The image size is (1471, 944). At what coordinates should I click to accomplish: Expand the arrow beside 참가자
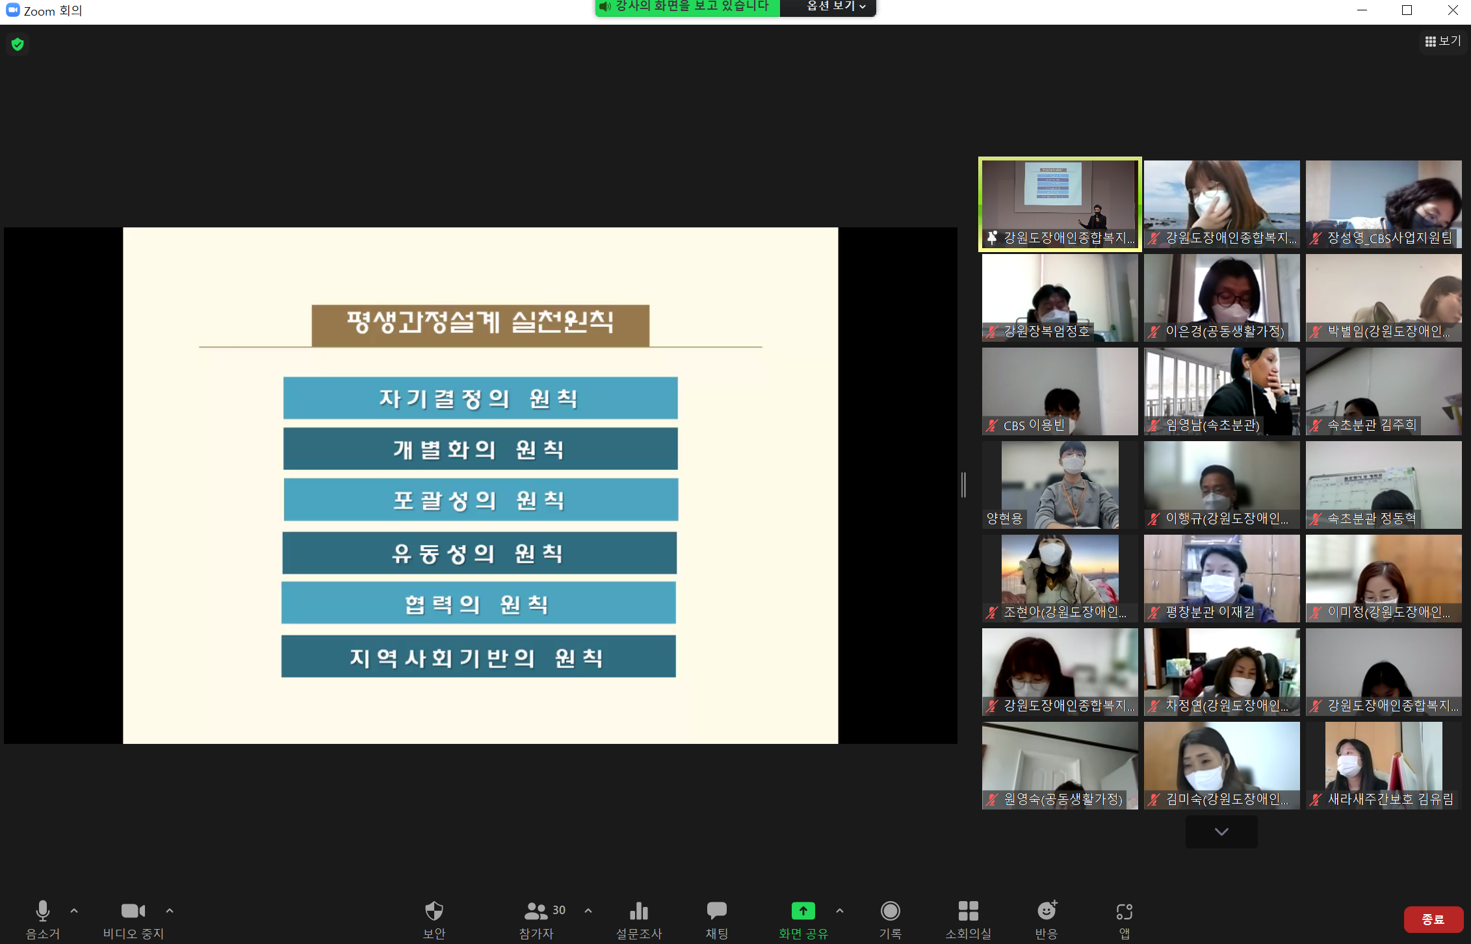588,911
